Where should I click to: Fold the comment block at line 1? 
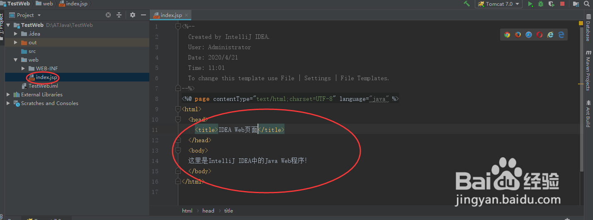pos(178,26)
